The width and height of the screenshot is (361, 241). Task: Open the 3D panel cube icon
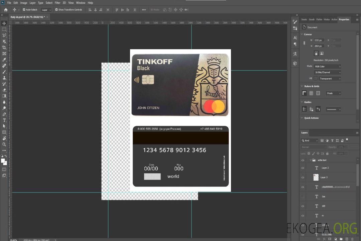click(x=295, y=63)
